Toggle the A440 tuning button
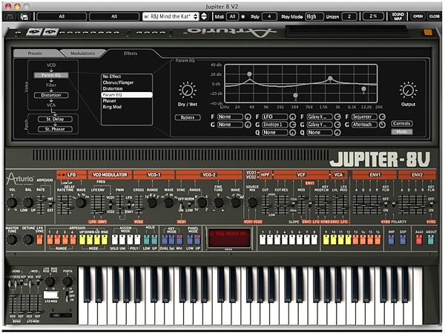The height and width of the screenshot is (334, 445). click(419, 240)
